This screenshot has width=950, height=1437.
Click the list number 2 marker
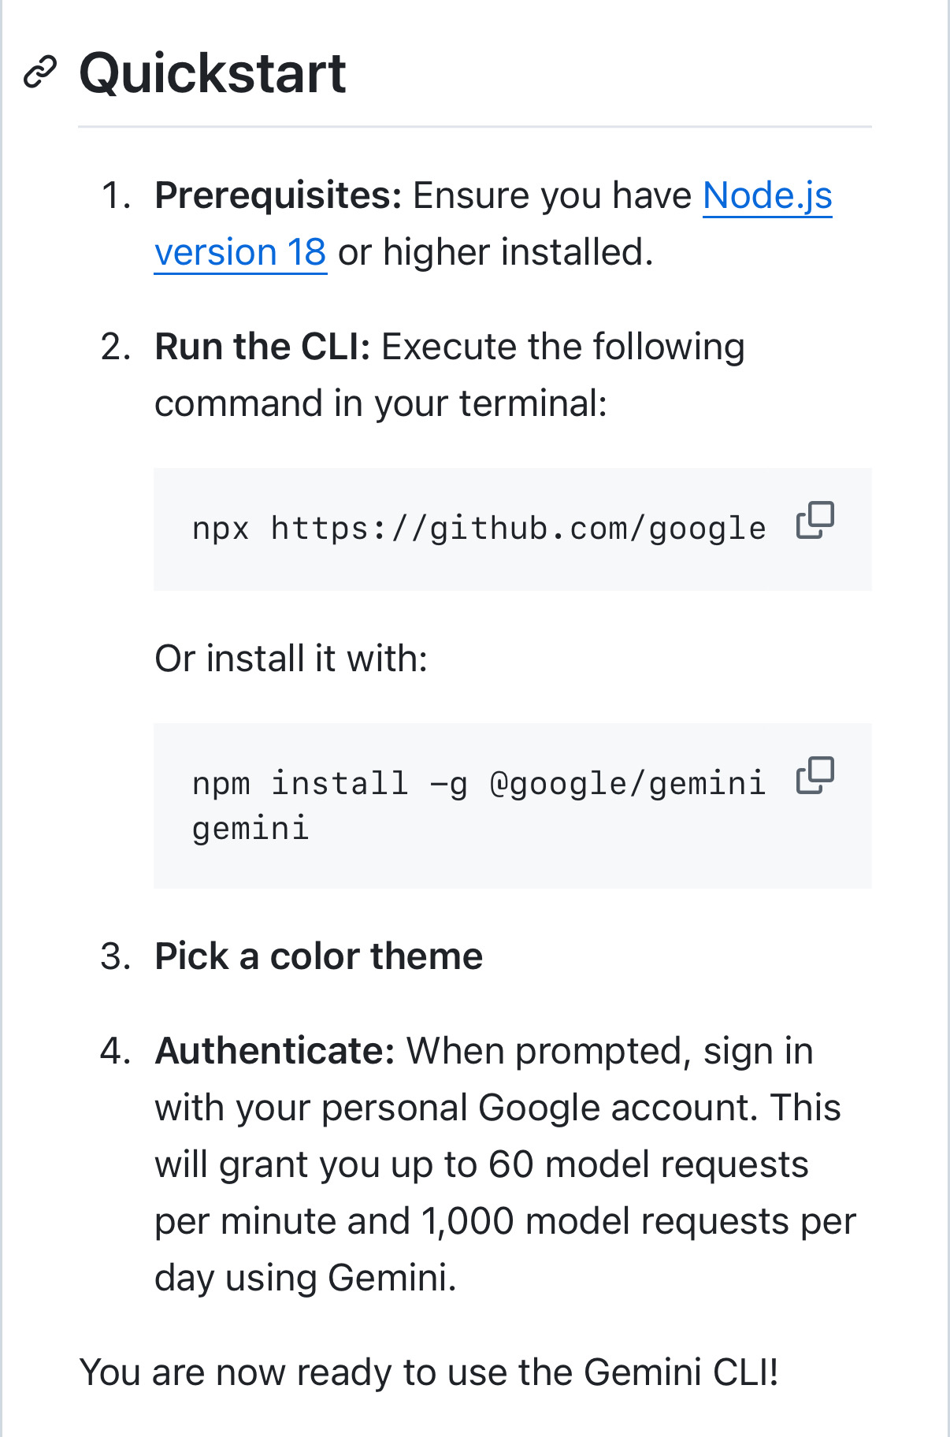coord(116,347)
